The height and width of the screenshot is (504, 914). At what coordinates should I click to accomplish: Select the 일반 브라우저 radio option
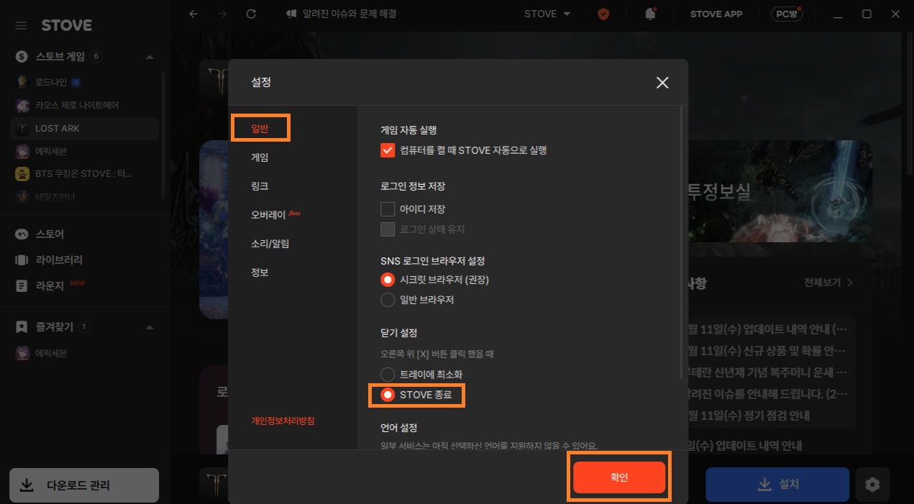[x=388, y=300]
